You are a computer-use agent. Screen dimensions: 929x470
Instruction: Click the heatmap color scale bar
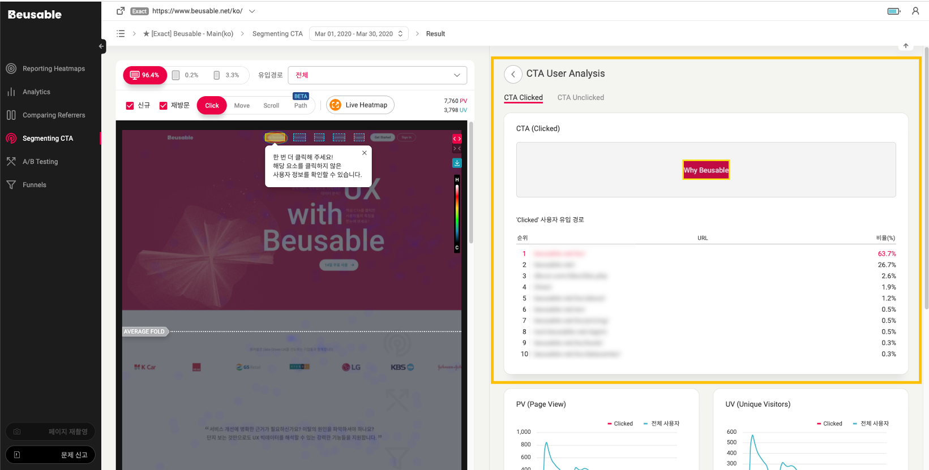(x=457, y=214)
